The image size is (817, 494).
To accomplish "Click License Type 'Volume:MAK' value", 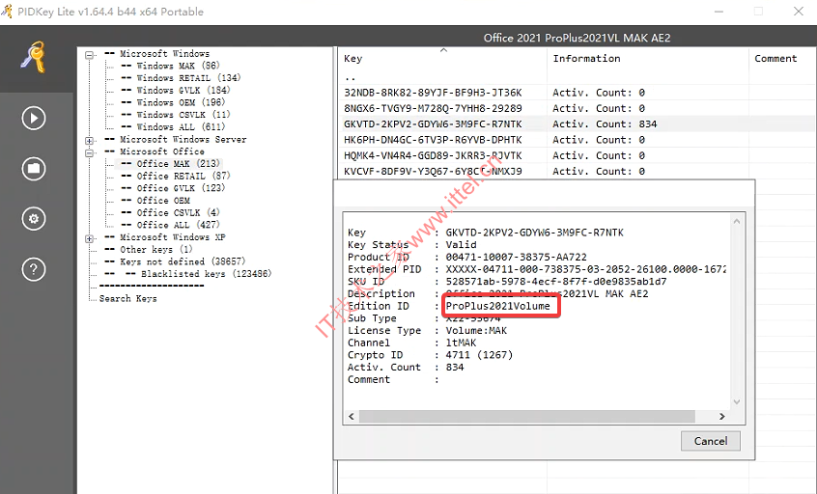I will (476, 330).
